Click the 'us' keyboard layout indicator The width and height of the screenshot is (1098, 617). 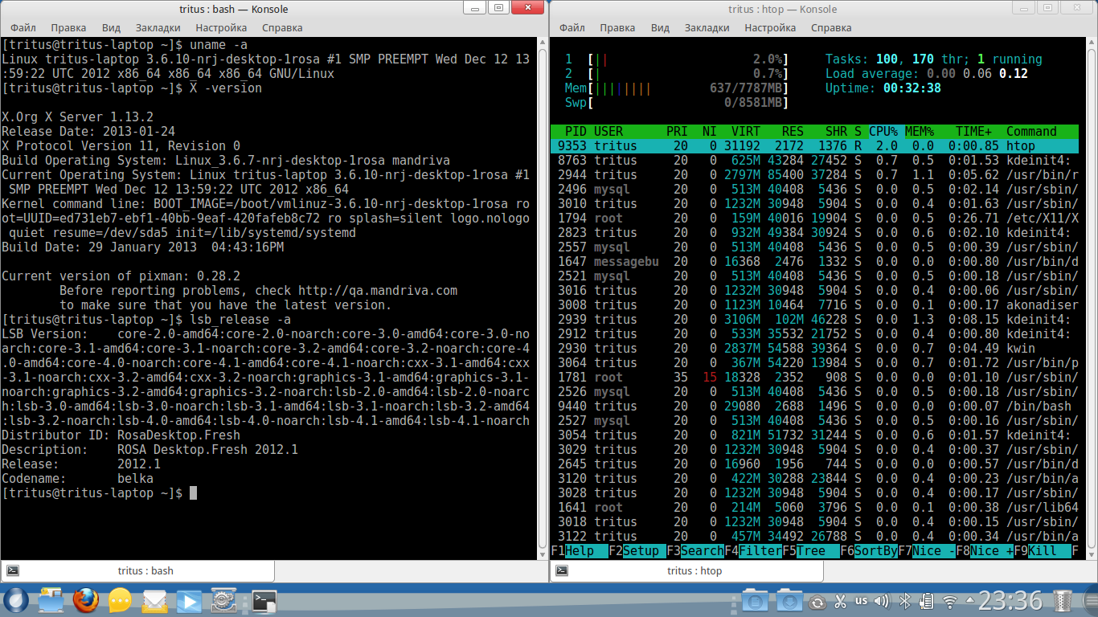tap(861, 601)
